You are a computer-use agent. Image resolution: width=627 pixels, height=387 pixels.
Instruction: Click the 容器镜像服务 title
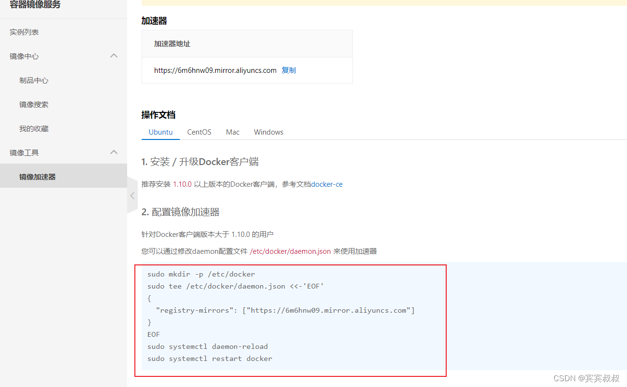(35, 5)
